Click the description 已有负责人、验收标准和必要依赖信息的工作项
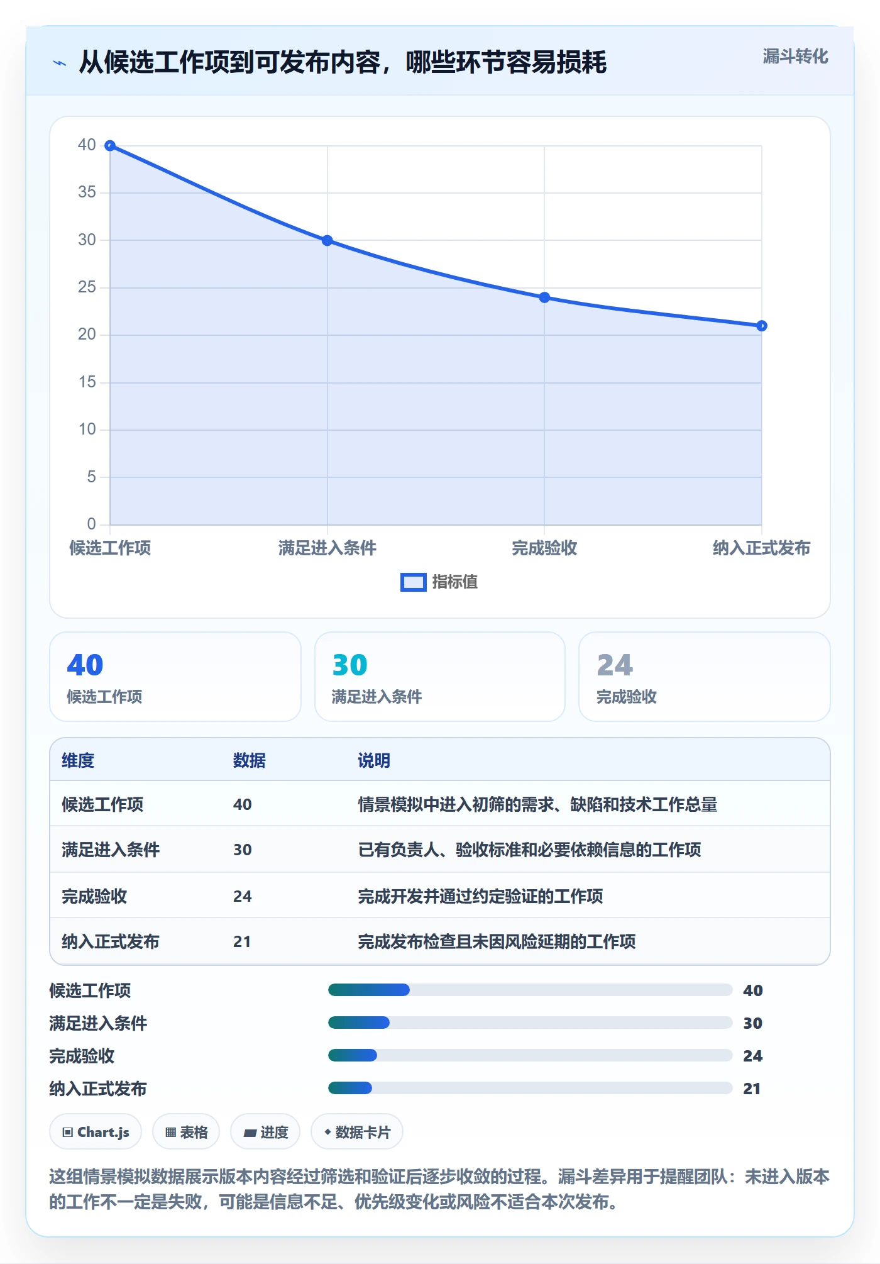Screen dimensions: 880x1264 [x=529, y=850]
